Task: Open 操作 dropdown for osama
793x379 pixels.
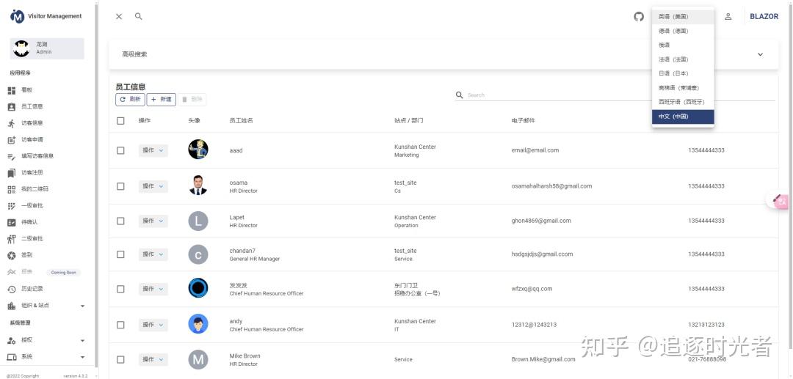Action: click(x=153, y=186)
